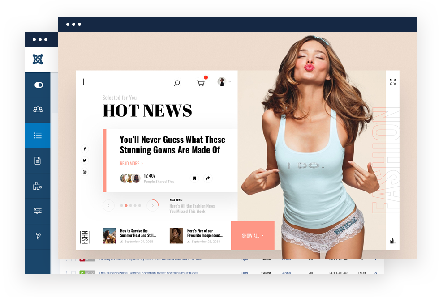Open the Summer Heat article thumbnail

(109, 236)
